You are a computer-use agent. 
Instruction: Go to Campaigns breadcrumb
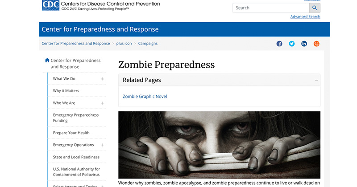pyautogui.click(x=148, y=44)
